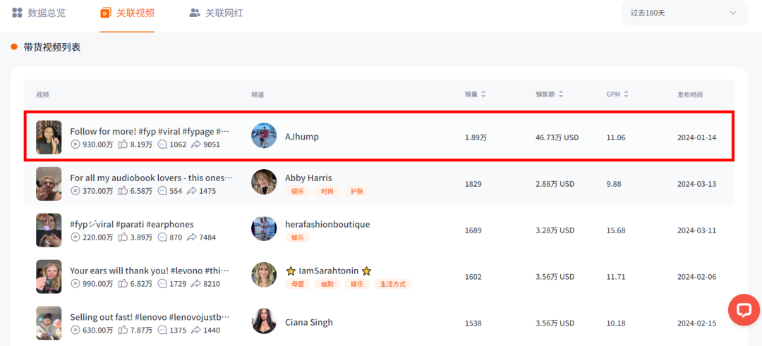Click Abby Harris channel avatar
Screen dimensions: 762x346
[x=264, y=182]
